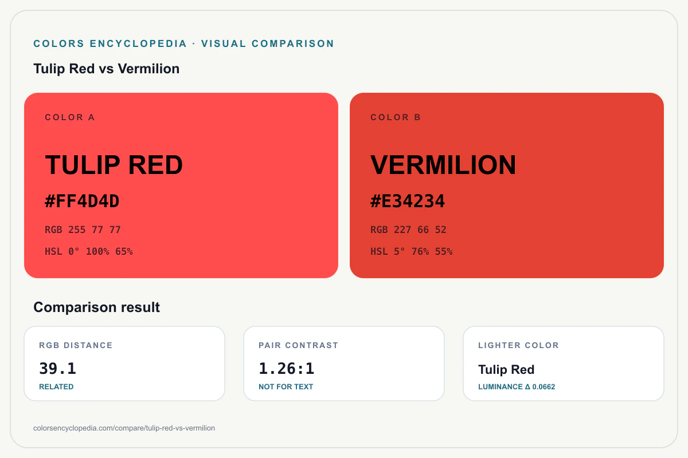Click the HSL 5° 76% 55% value

pos(412,251)
